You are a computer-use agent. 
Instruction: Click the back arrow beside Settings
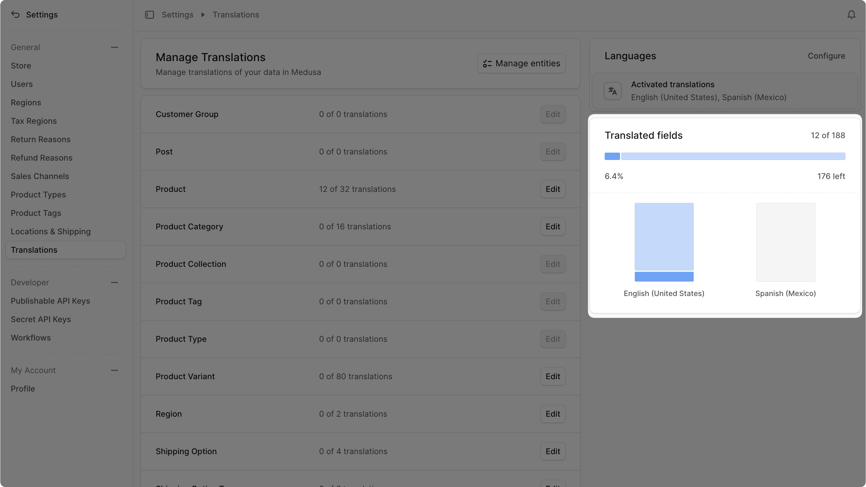(x=15, y=14)
